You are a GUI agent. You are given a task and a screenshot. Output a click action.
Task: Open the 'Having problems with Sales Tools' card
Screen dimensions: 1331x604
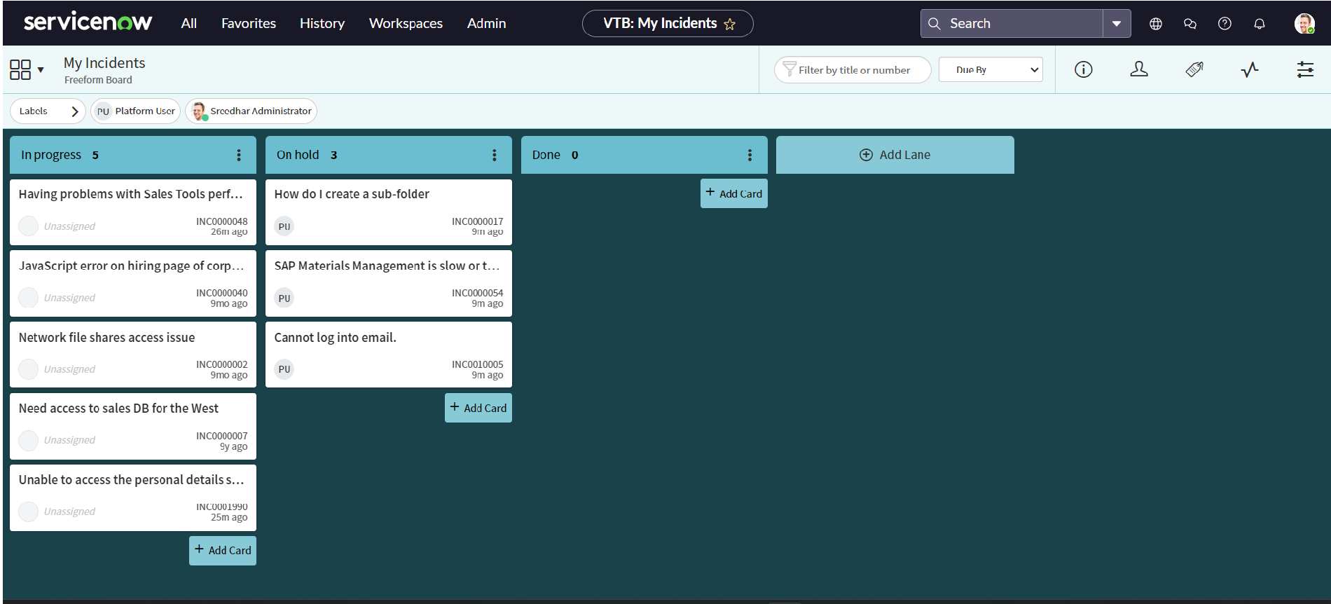coord(133,212)
